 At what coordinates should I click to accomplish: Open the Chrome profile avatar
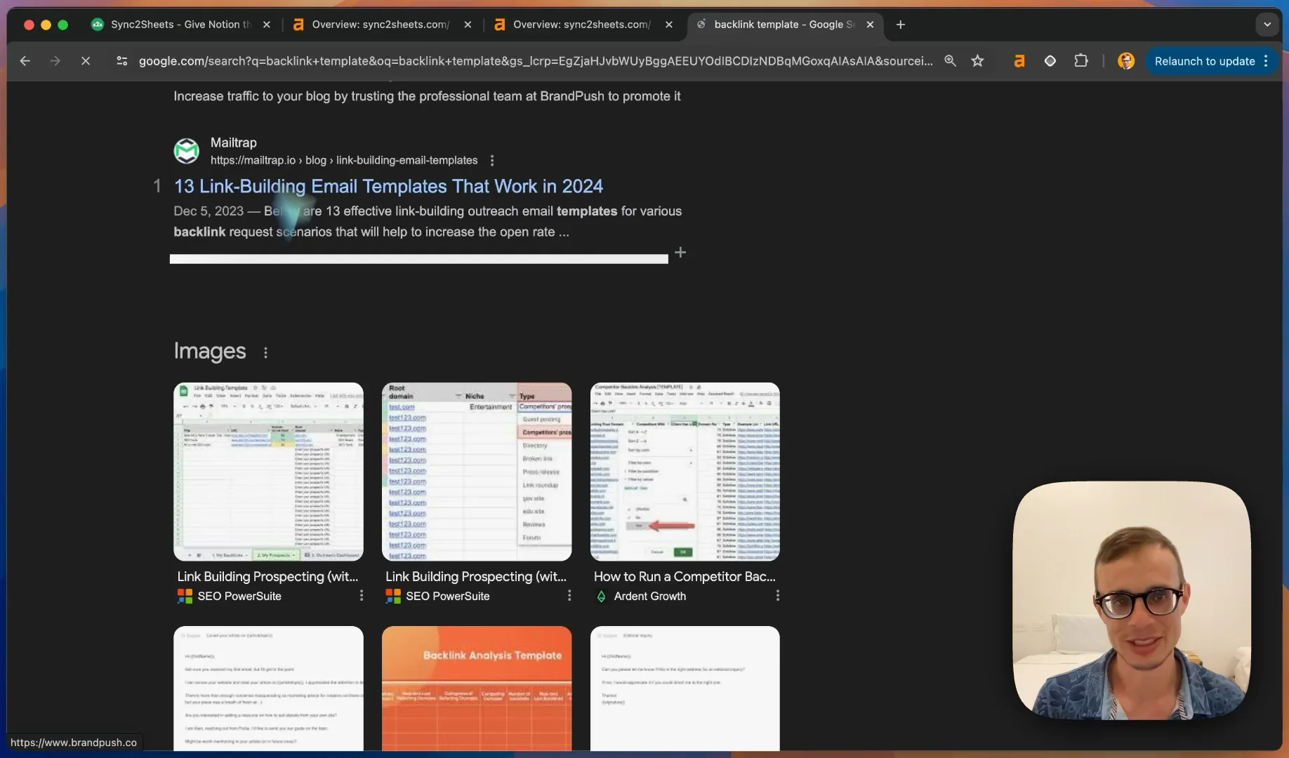pyautogui.click(x=1126, y=61)
